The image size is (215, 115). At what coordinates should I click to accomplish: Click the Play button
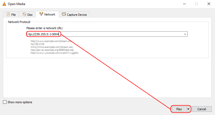179,109
